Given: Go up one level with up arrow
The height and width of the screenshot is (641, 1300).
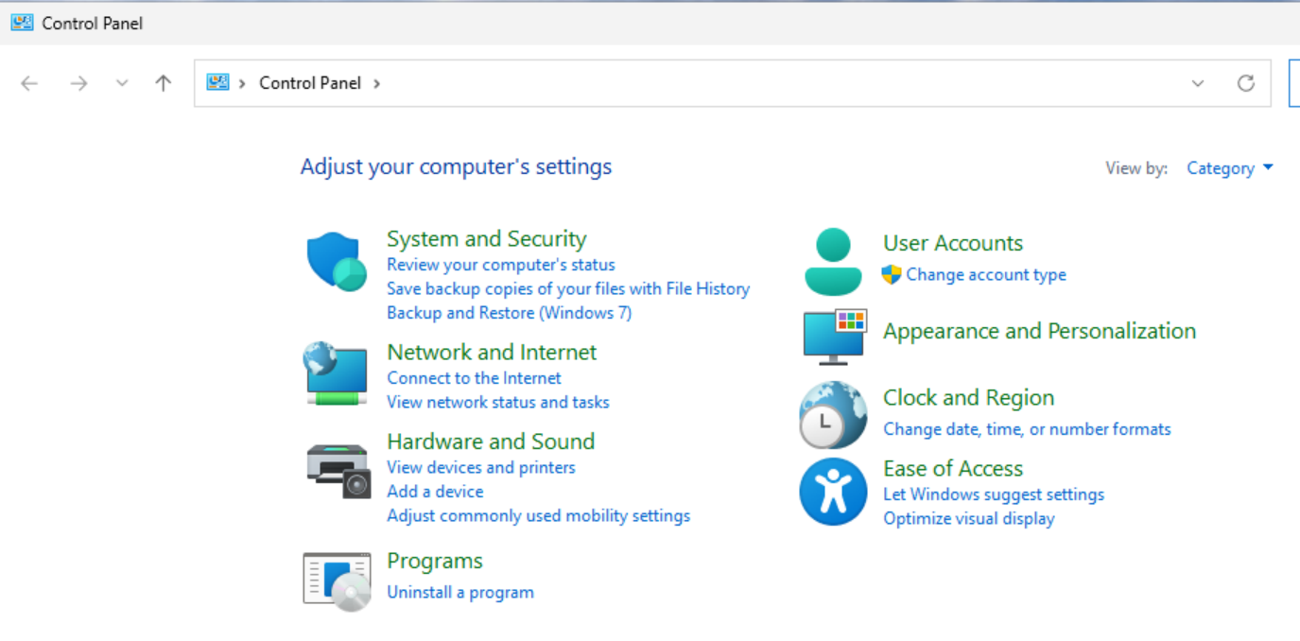Looking at the screenshot, I should pyautogui.click(x=164, y=83).
